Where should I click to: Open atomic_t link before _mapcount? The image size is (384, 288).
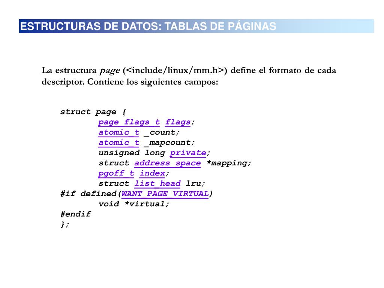point(119,142)
